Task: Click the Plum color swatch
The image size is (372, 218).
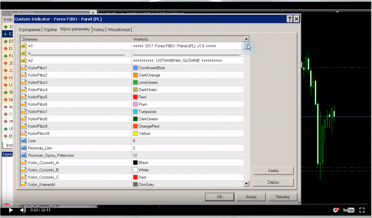Action: [x=135, y=104]
